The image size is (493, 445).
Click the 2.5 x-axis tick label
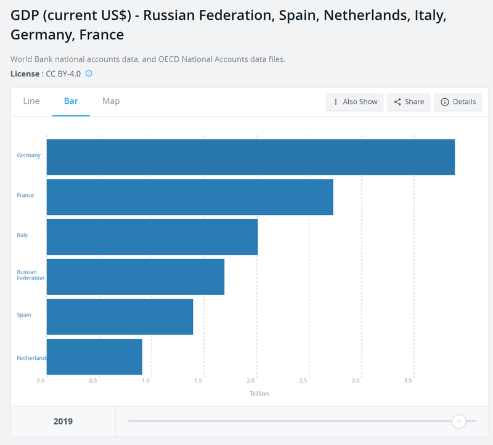(303, 381)
